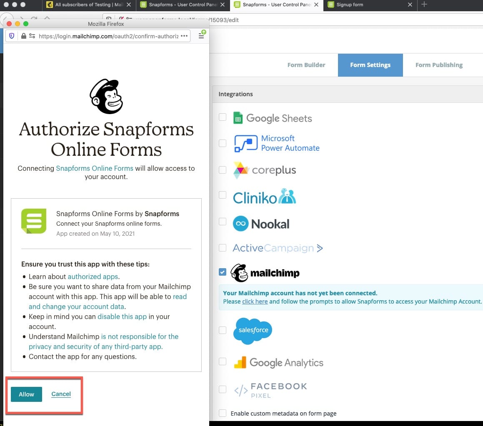Switch to the Form Builder tab
483x426 pixels.
click(x=306, y=65)
